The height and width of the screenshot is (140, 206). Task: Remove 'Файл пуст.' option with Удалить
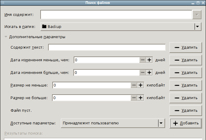[x=186, y=111]
